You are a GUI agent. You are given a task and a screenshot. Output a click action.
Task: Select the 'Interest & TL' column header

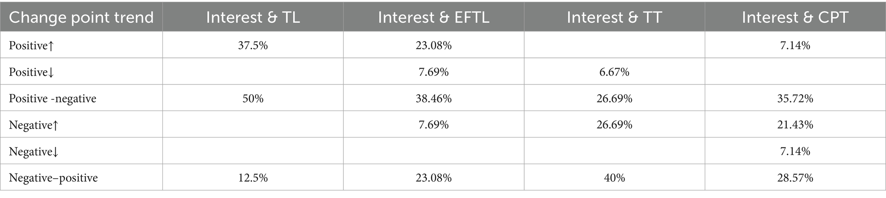pyautogui.click(x=253, y=18)
